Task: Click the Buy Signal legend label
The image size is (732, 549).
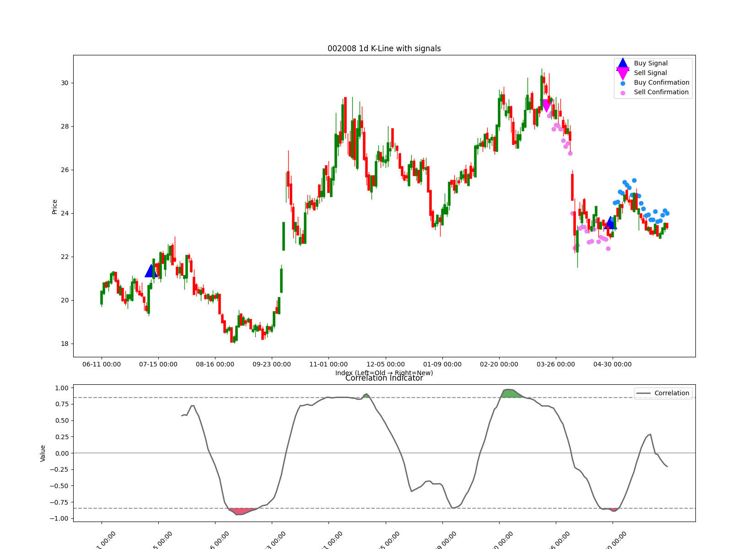Action: click(x=651, y=63)
